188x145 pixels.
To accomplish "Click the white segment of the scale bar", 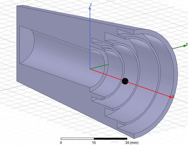I will coord(77,139).
